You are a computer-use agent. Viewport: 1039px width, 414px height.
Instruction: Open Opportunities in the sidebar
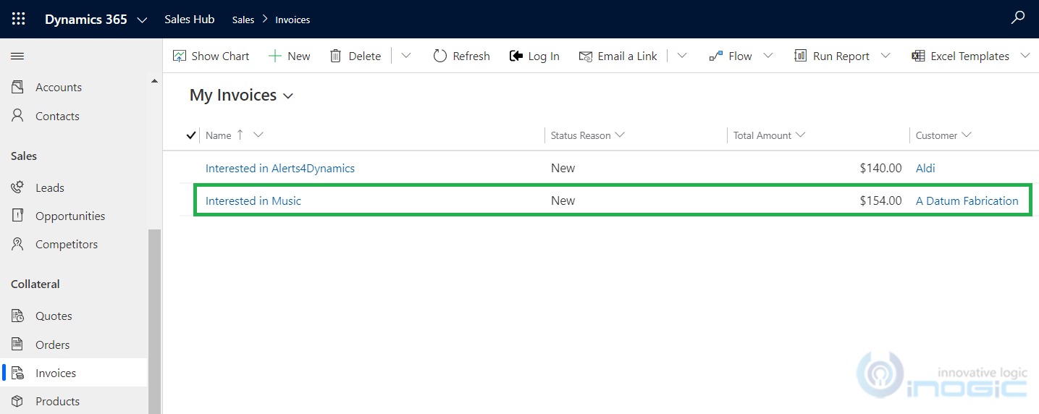coord(70,216)
